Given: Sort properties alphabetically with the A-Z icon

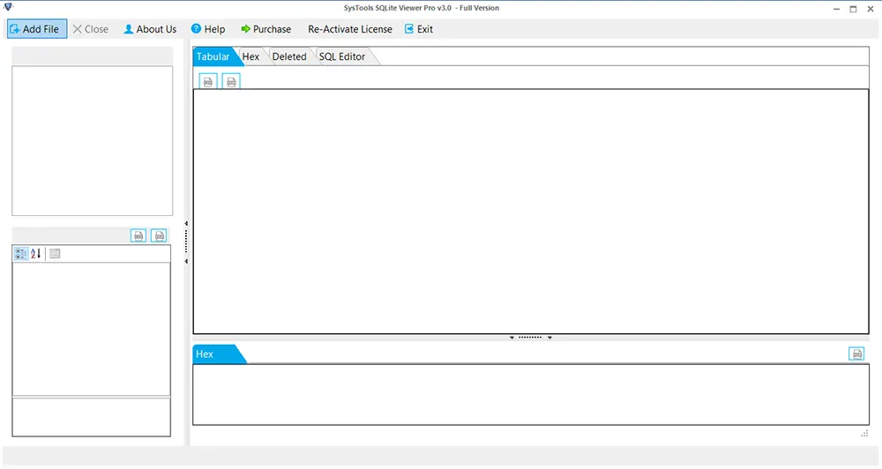Looking at the screenshot, I should 36,254.
